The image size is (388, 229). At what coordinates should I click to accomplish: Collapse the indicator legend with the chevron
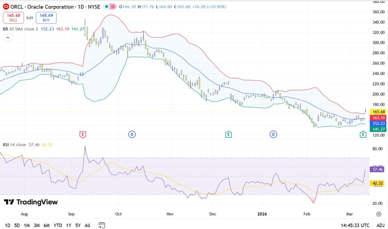[8, 37]
